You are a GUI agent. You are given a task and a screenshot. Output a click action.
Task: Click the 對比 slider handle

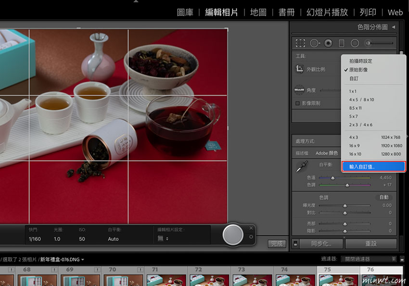click(x=345, y=213)
